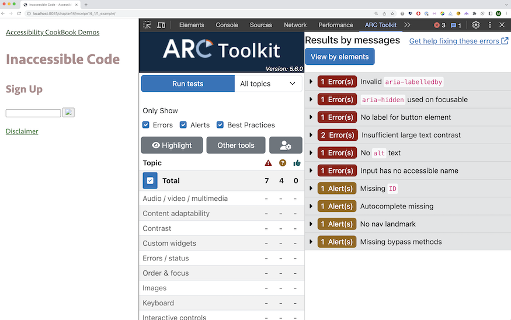511x320 pixels.
Task: Expand No label for button element
Action: pyautogui.click(x=311, y=117)
